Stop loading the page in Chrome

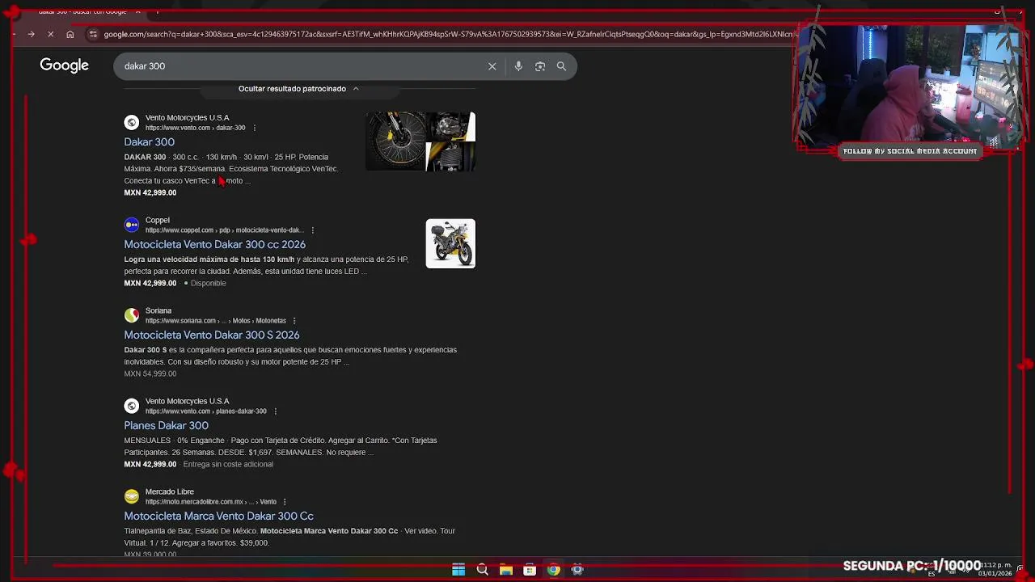(x=50, y=34)
